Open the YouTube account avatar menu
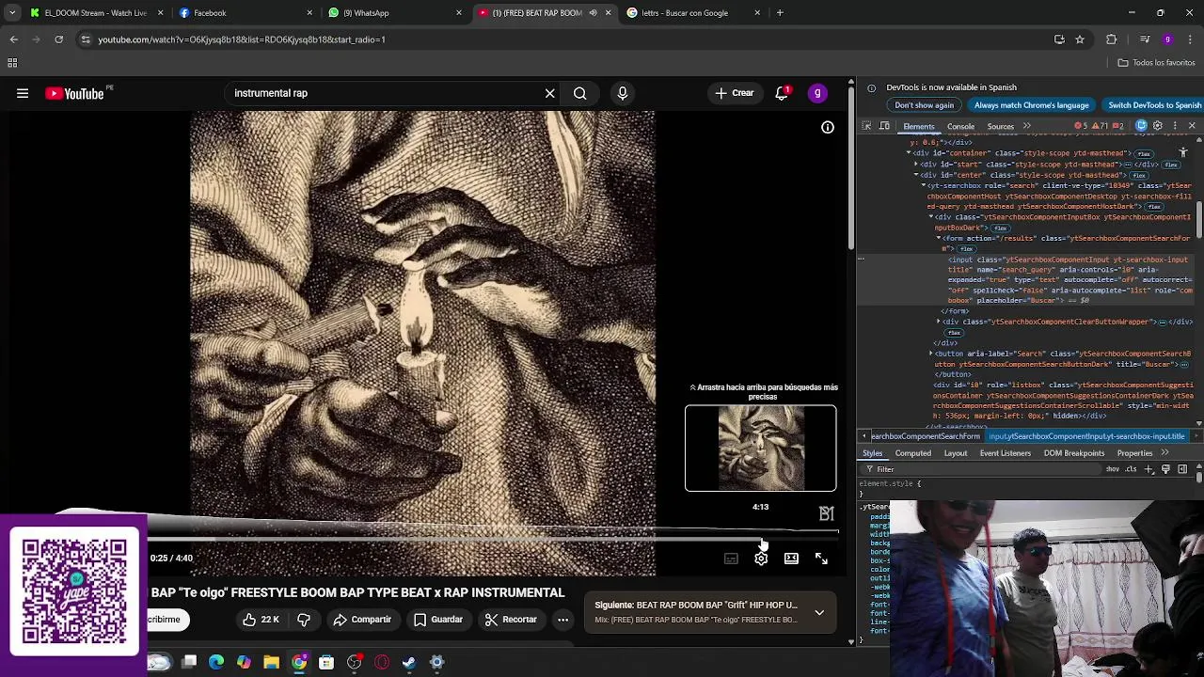 pos(817,93)
